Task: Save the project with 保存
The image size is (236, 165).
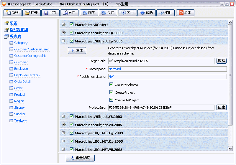Action: 50,13
